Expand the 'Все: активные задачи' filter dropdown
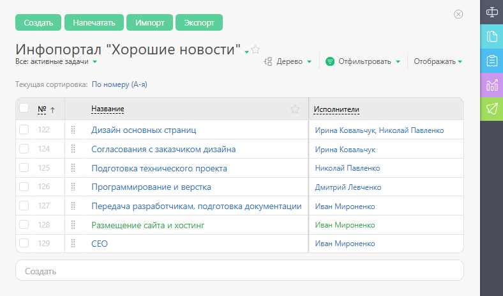 [x=94, y=62]
